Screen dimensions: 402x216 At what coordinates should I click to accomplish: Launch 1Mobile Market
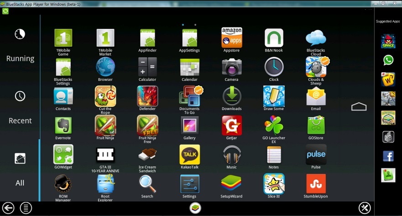tap(105, 38)
